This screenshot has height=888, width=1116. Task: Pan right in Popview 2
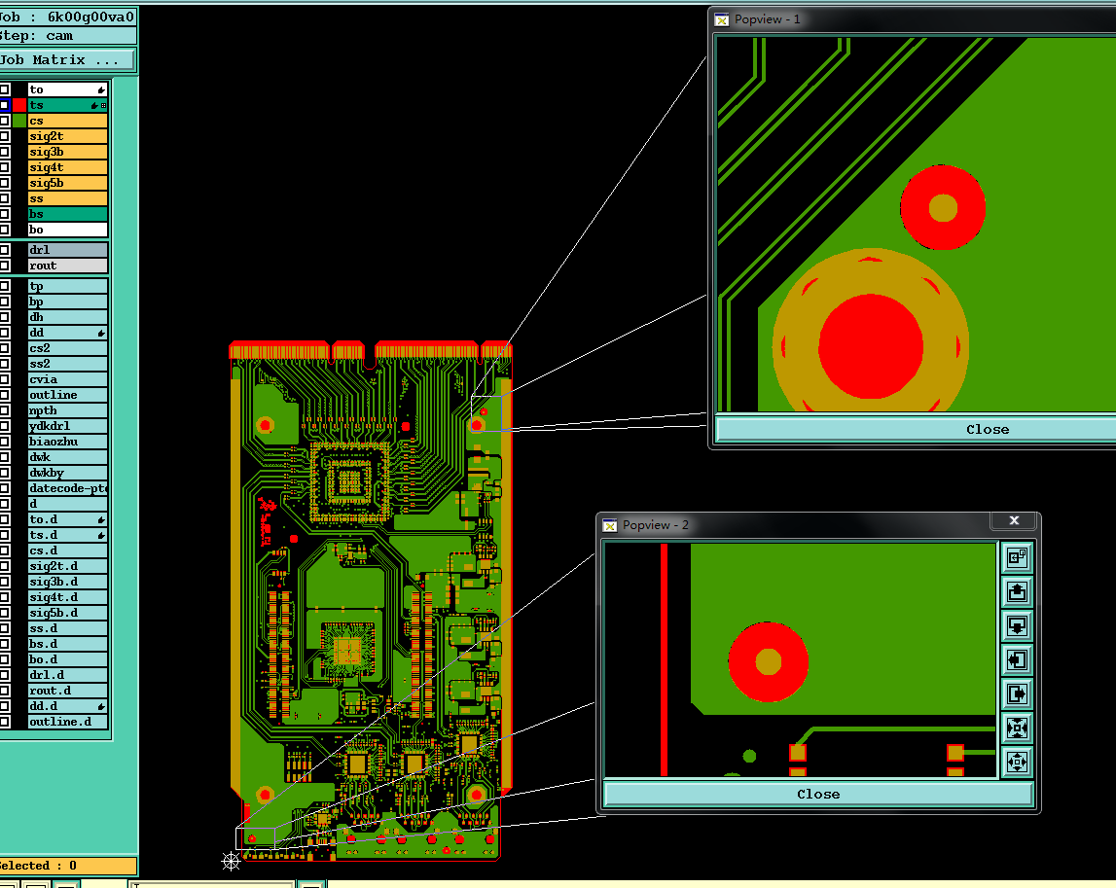click(1017, 693)
